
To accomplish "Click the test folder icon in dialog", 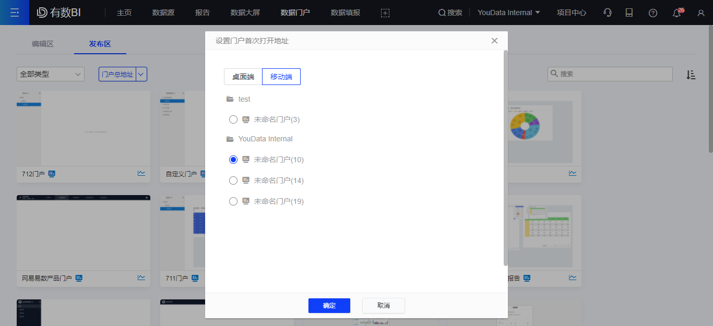I will point(230,99).
